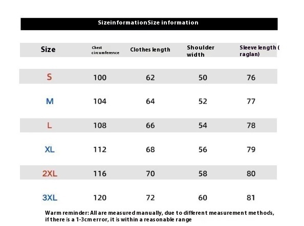Screen dimensions: 304x226
Task: Click the Shoulder width column header
Action: 201,51
